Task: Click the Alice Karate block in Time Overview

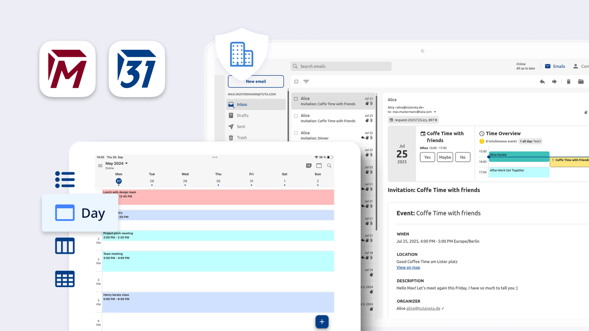Action: [519, 157]
